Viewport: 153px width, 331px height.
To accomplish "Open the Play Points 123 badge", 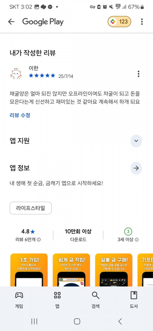I will (x=119, y=22).
